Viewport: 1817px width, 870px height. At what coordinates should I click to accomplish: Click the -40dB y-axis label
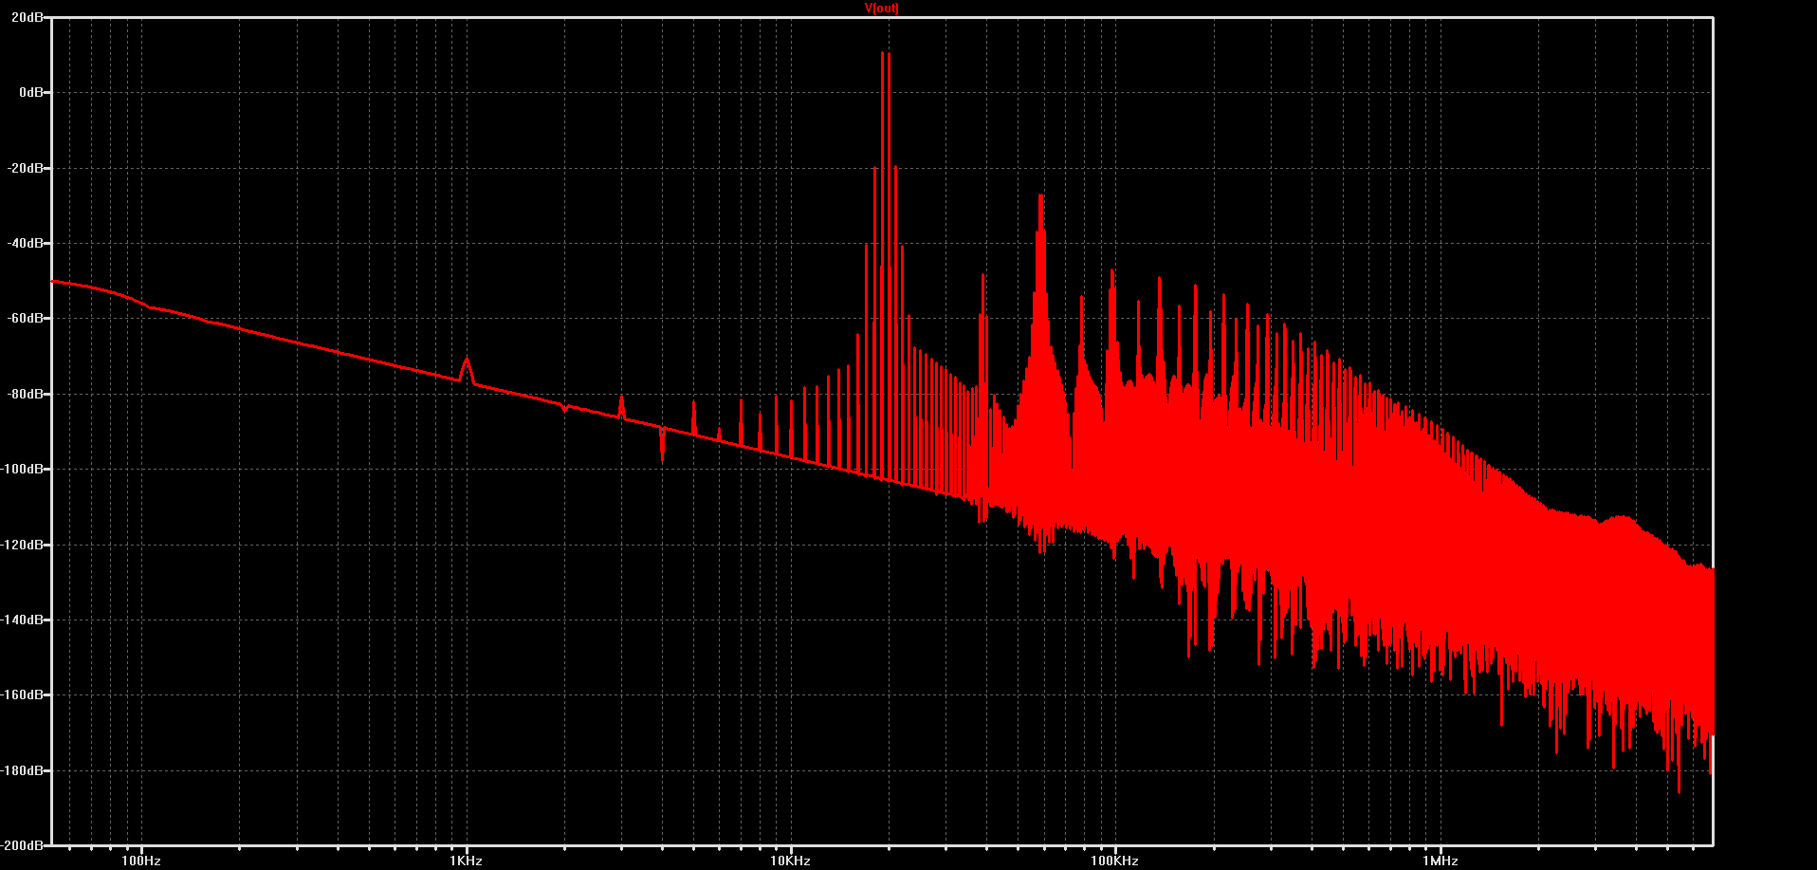pos(26,243)
